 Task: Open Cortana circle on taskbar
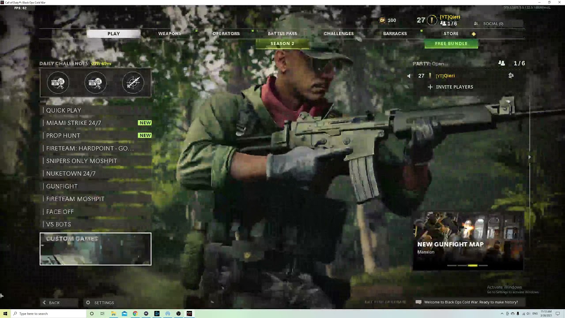[91, 314]
